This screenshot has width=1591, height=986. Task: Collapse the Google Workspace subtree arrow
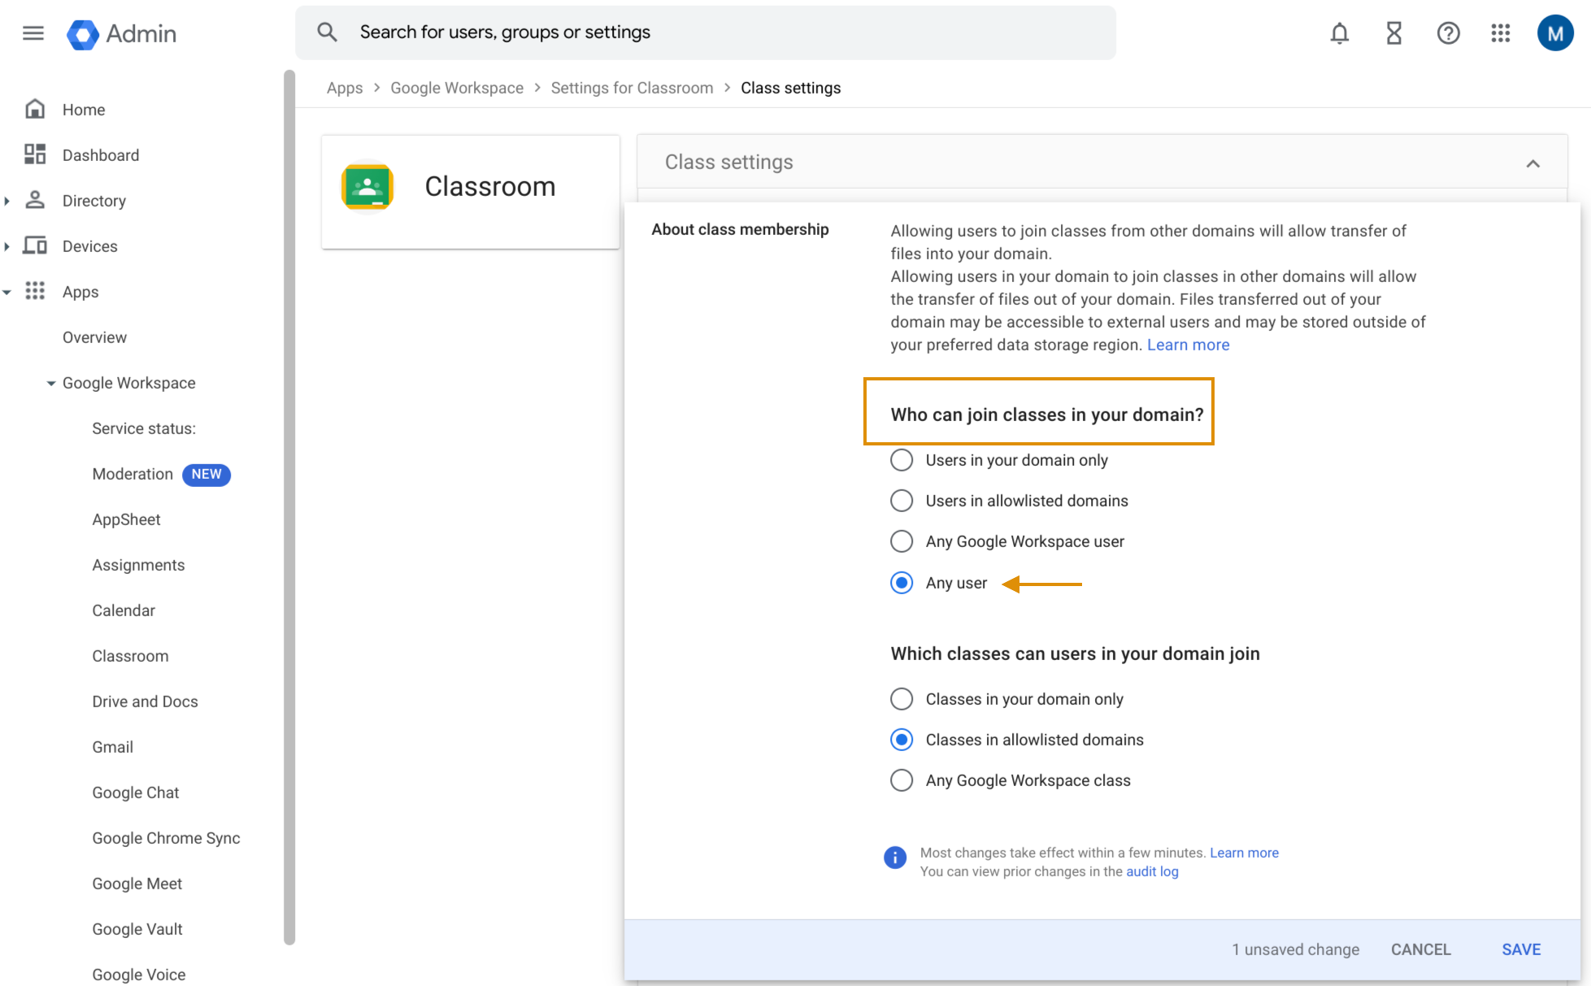click(x=51, y=383)
